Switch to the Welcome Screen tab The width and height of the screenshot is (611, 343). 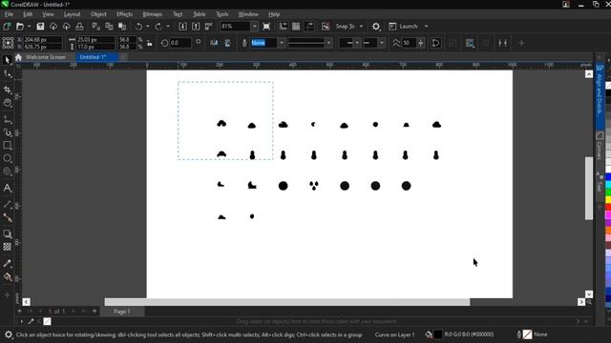point(46,57)
